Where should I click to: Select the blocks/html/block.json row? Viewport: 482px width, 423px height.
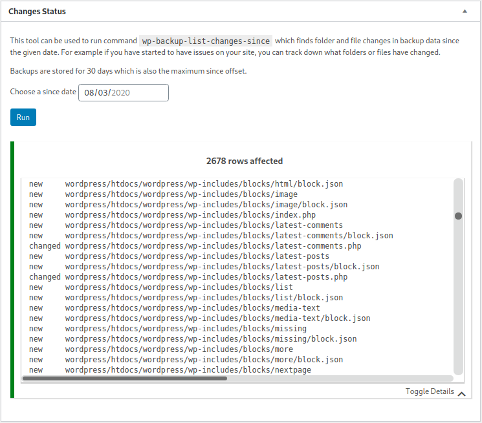pos(186,184)
